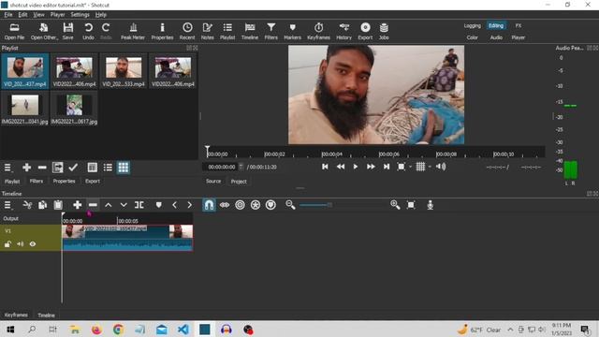
Task: Switch to the Logging layout
Action: [x=473, y=25]
